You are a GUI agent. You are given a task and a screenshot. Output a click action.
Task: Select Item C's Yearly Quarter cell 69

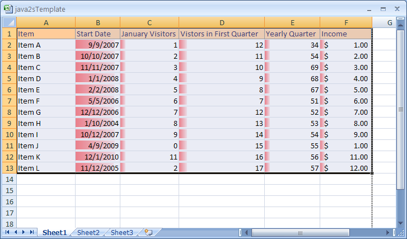tap(292, 67)
